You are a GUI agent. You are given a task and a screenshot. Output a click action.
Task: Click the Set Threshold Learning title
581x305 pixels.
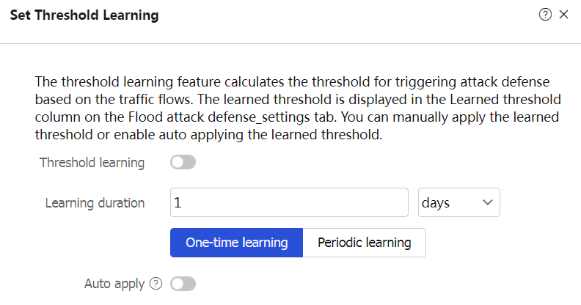point(84,15)
